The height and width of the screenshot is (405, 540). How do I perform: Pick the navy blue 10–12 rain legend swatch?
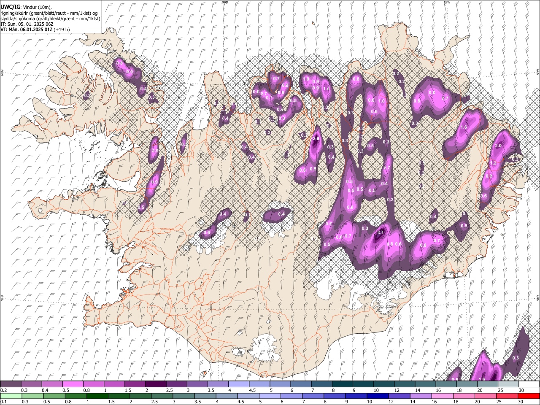click(x=378, y=396)
